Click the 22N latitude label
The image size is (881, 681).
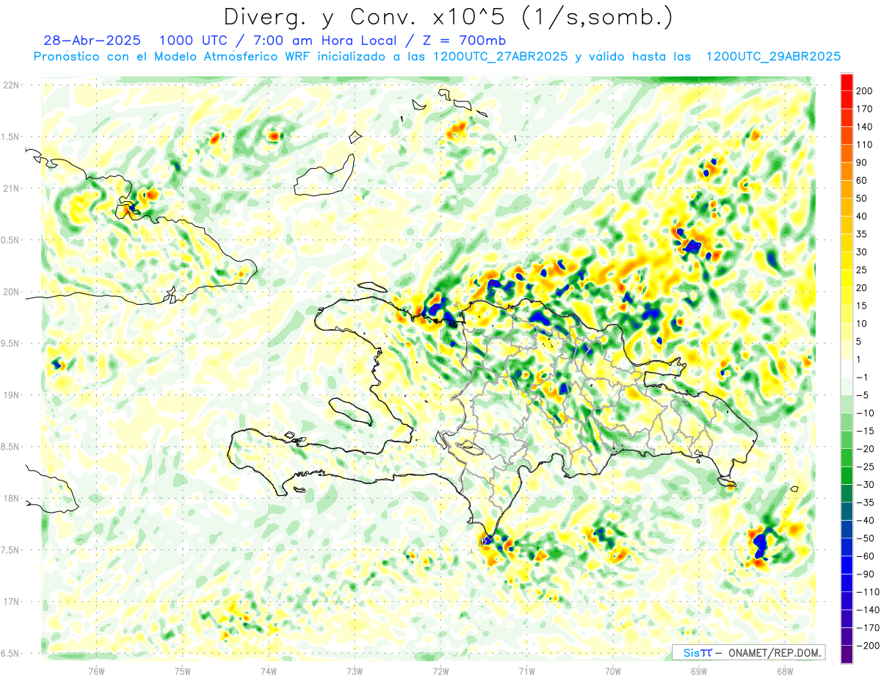click(12, 85)
